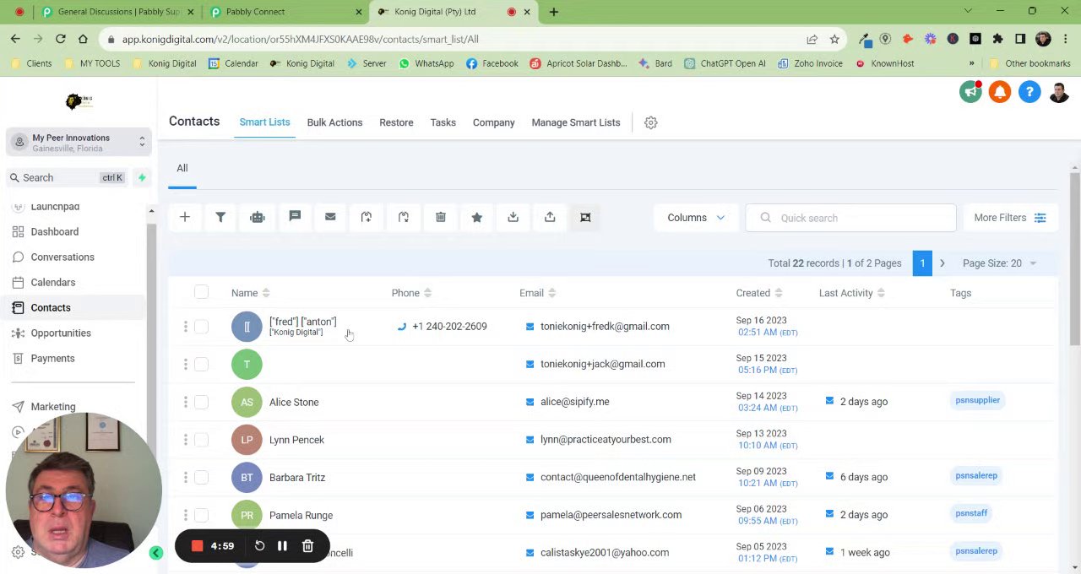This screenshot has width=1081, height=574.
Task: Sort by Last Activity column arrows
Action: tap(881, 293)
